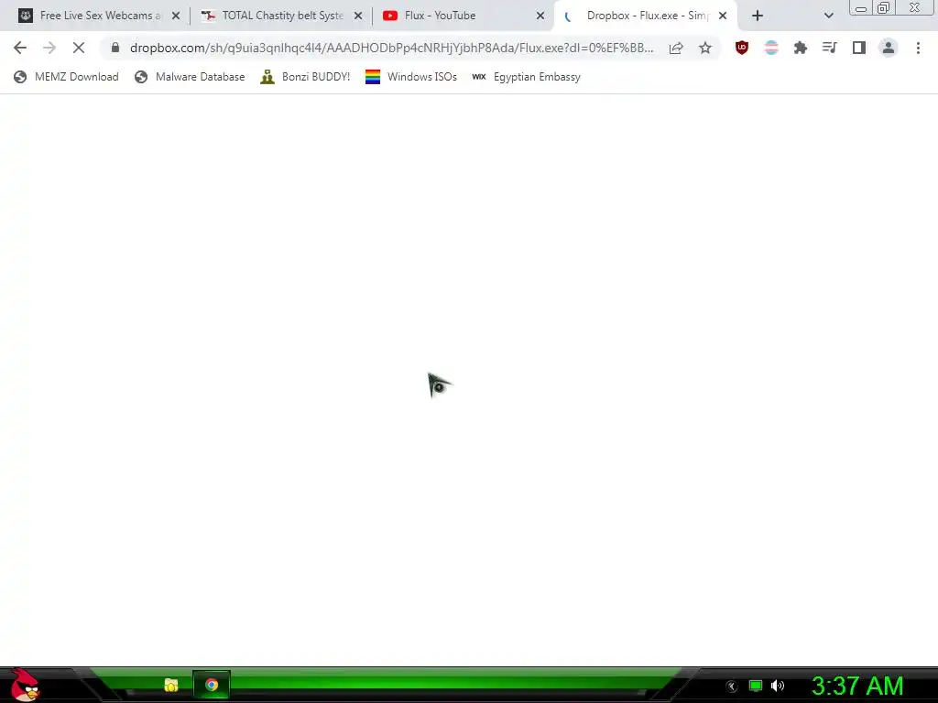Open the Chrome three-dot menu
This screenshot has width=938, height=703.
[918, 48]
